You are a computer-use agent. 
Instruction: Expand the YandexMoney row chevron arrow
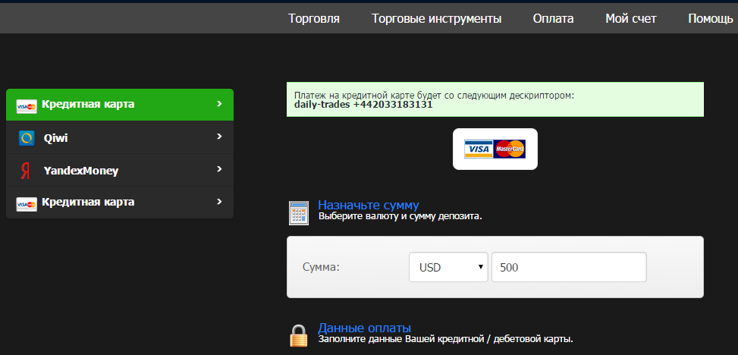tap(218, 170)
